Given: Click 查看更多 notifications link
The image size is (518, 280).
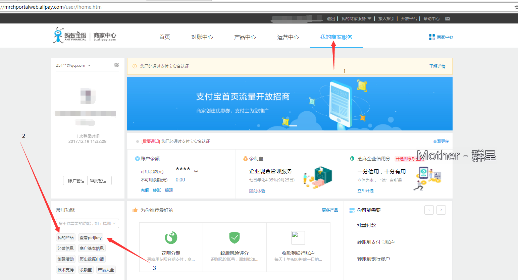Looking at the screenshot, I should click(441, 142).
